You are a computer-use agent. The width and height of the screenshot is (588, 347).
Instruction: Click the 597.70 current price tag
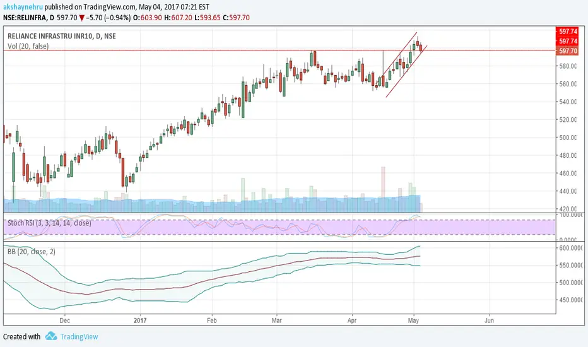[x=567, y=50]
